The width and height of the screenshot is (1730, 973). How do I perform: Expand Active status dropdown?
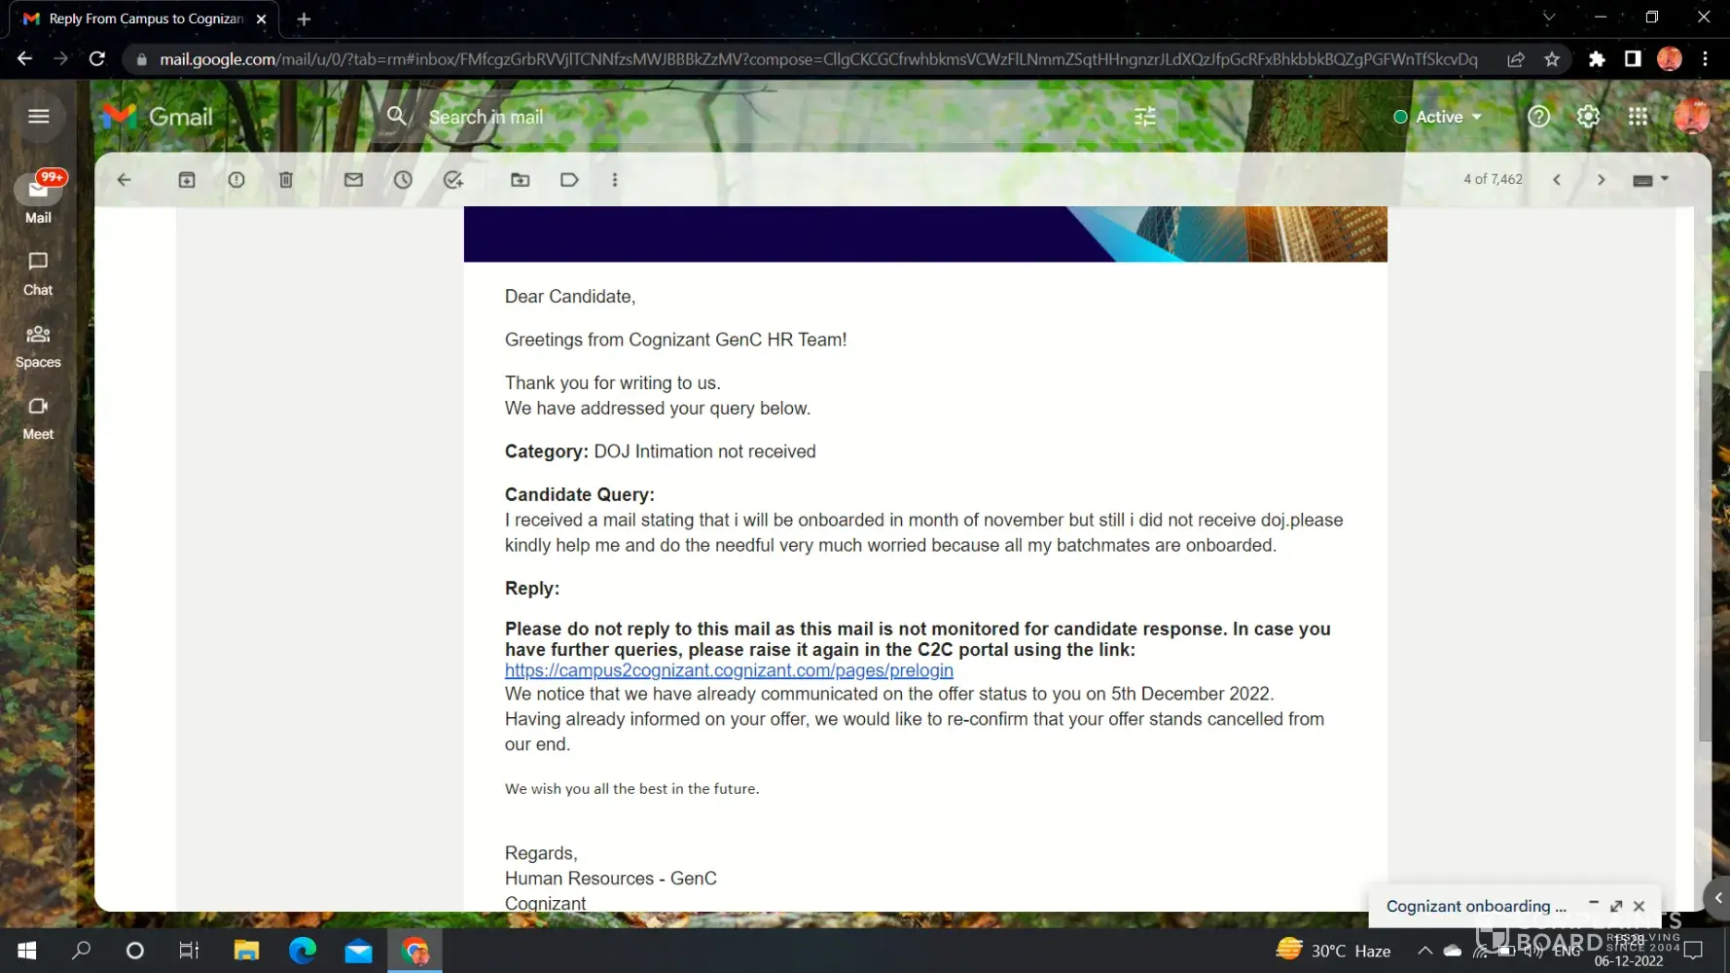pyautogui.click(x=1438, y=117)
